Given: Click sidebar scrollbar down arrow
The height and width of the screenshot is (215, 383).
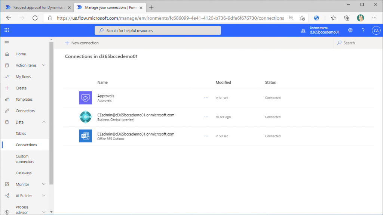Looking at the screenshot, I should point(51,212).
